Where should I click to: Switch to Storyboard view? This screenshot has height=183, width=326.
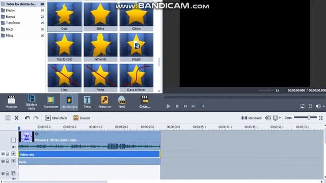pyautogui.click(x=251, y=118)
